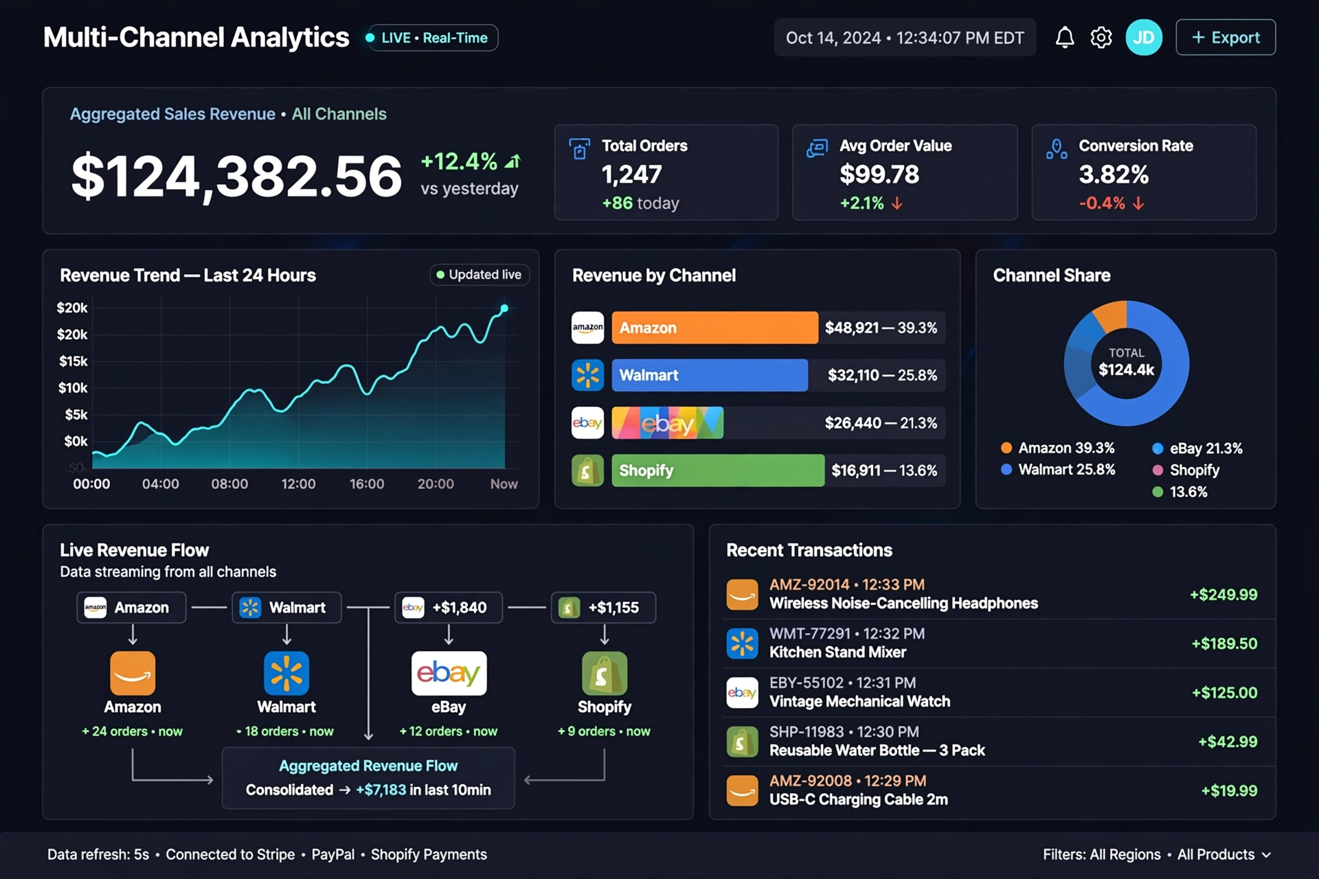
Task: Click the Total Orders card icon
Action: (x=579, y=148)
